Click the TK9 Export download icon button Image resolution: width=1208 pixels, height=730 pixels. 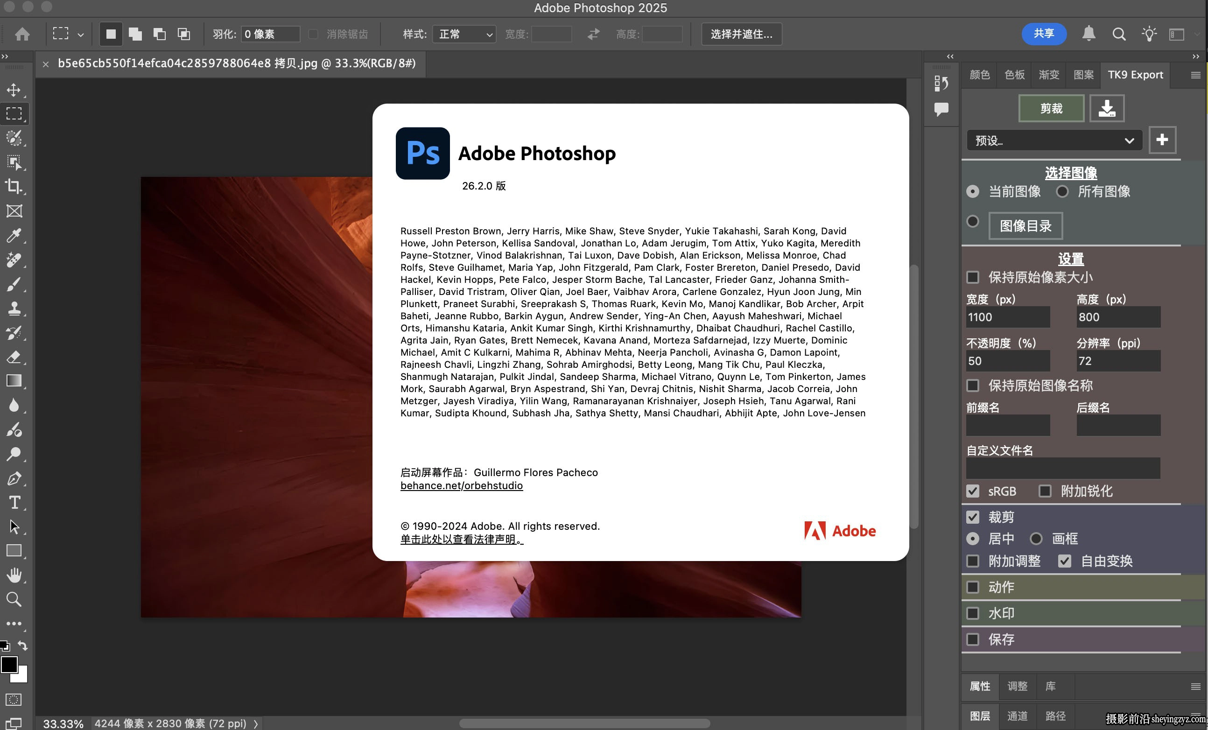[x=1107, y=108]
